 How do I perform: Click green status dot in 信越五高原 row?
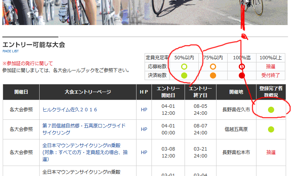tap(271, 129)
